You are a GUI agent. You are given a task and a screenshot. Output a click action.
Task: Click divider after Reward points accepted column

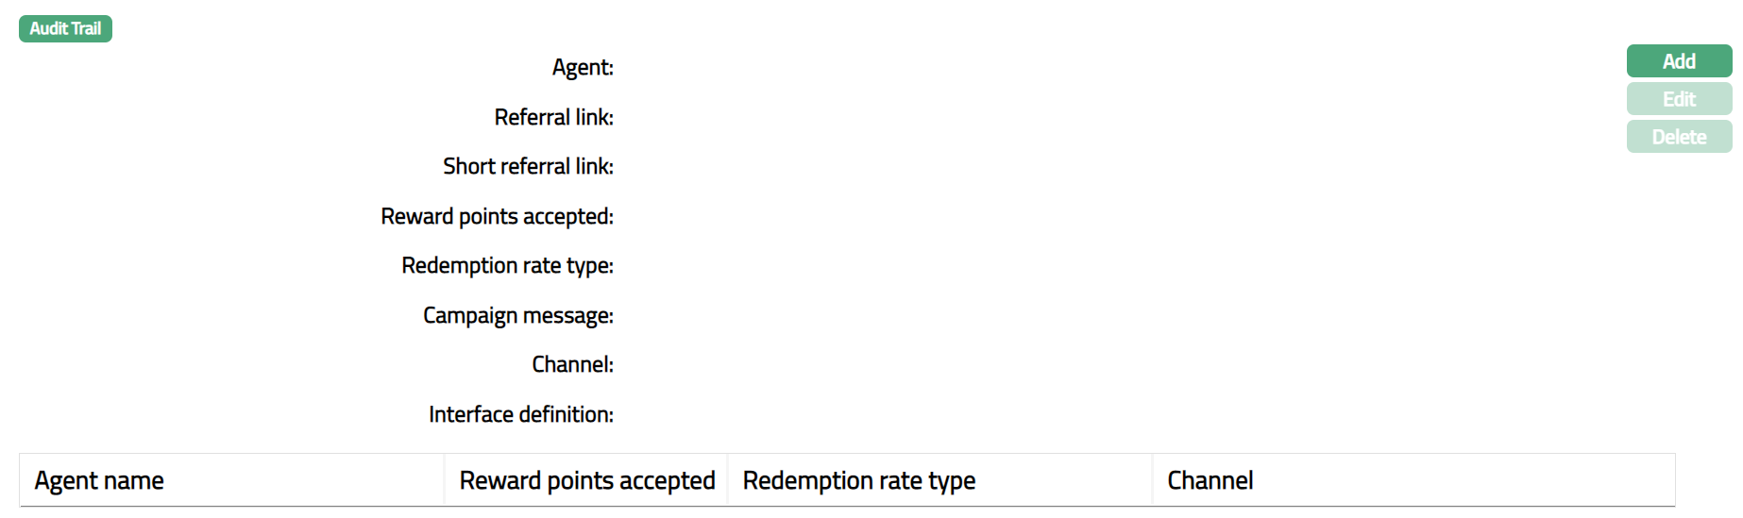[x=728, y=480]
